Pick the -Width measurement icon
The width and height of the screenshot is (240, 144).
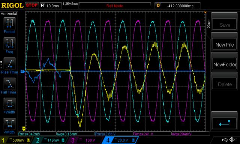click(9, 124)
